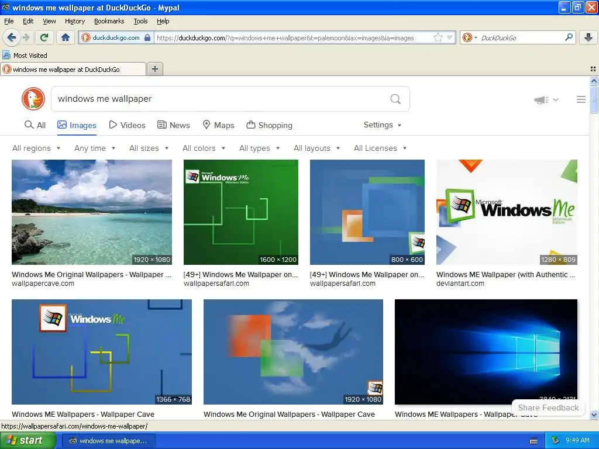Screen dimensions: 599x449
Task: Open the View menu
Action: point(49,21)
